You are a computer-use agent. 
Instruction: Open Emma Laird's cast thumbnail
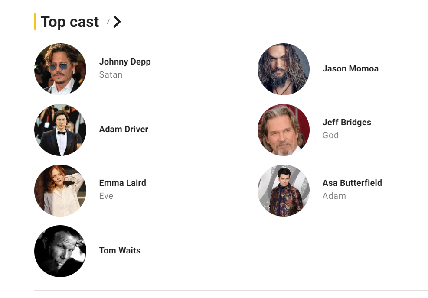point(60,190)
